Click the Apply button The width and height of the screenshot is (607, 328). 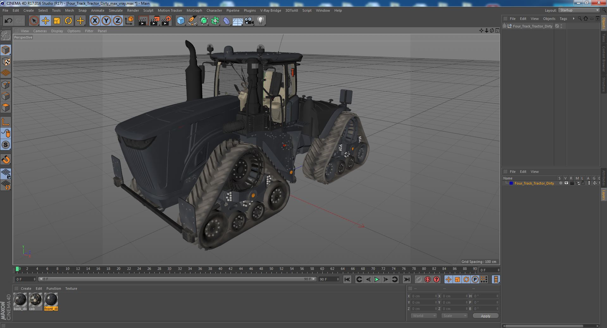click(x=486, y=316)
